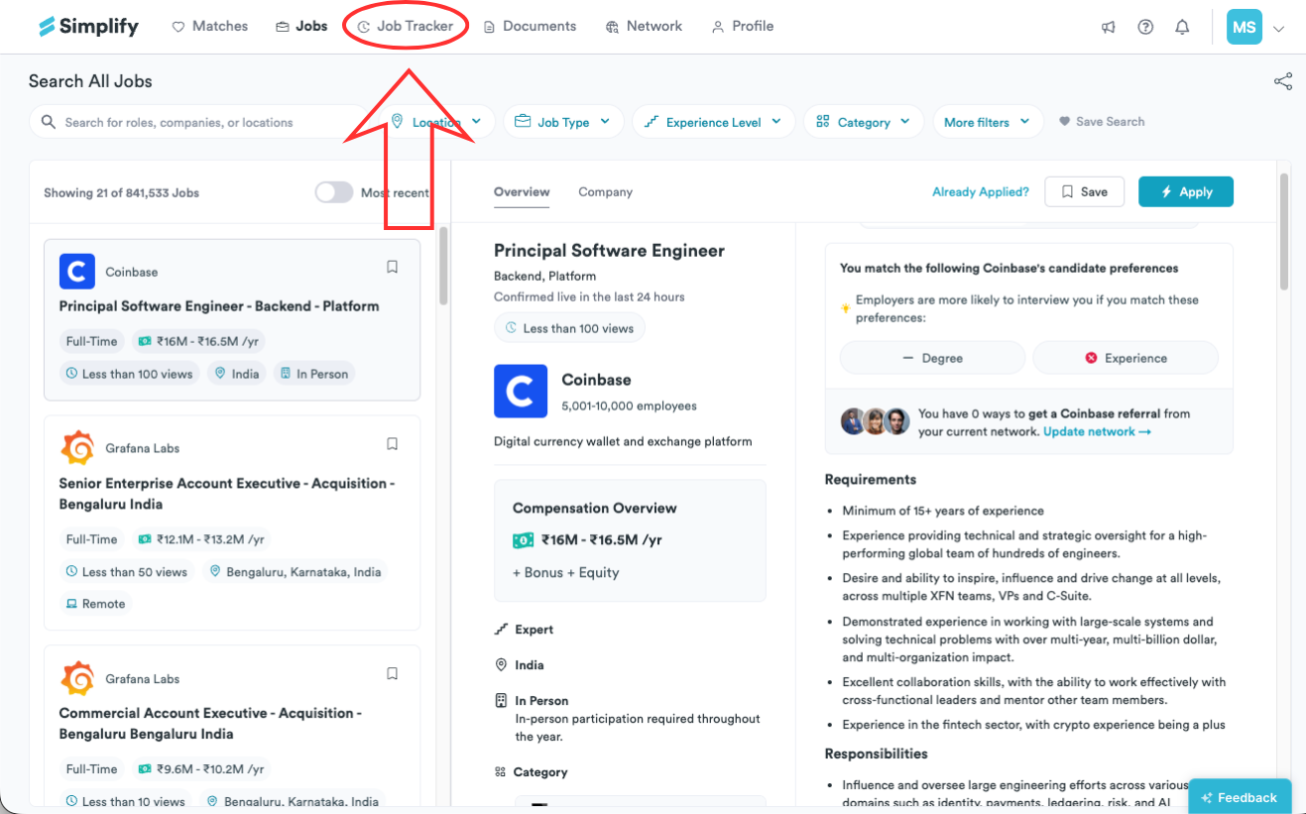1306x814 pixels.
Task: Open the Experience Level dropdown
Action: coord(713,122)
